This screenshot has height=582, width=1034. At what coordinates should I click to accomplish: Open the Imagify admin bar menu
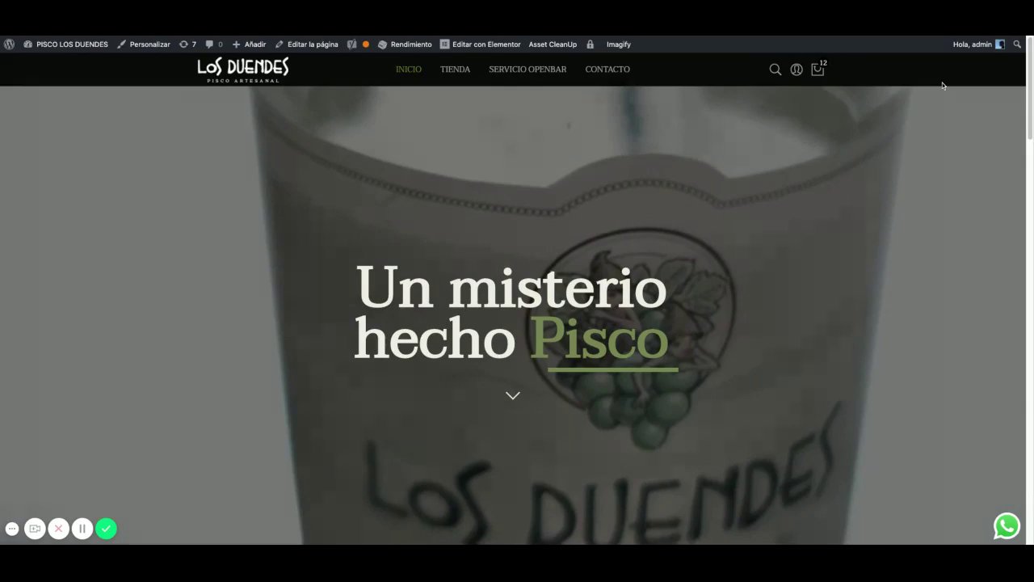pos(619,44)
